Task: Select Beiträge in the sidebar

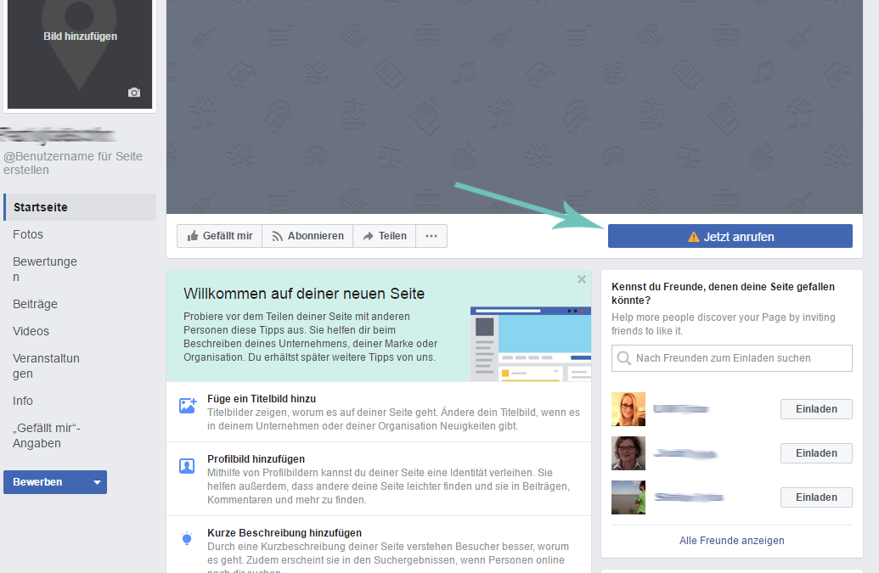Action: coord(36,304)
